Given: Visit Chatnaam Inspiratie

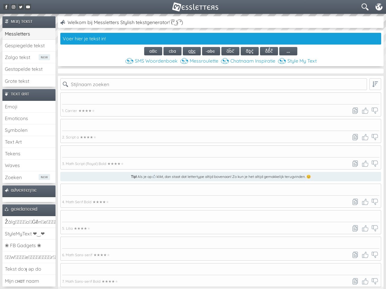Looking at the screenshot, I should point(248,61).
